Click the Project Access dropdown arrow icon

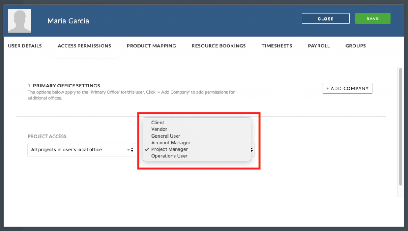(131, 150)
